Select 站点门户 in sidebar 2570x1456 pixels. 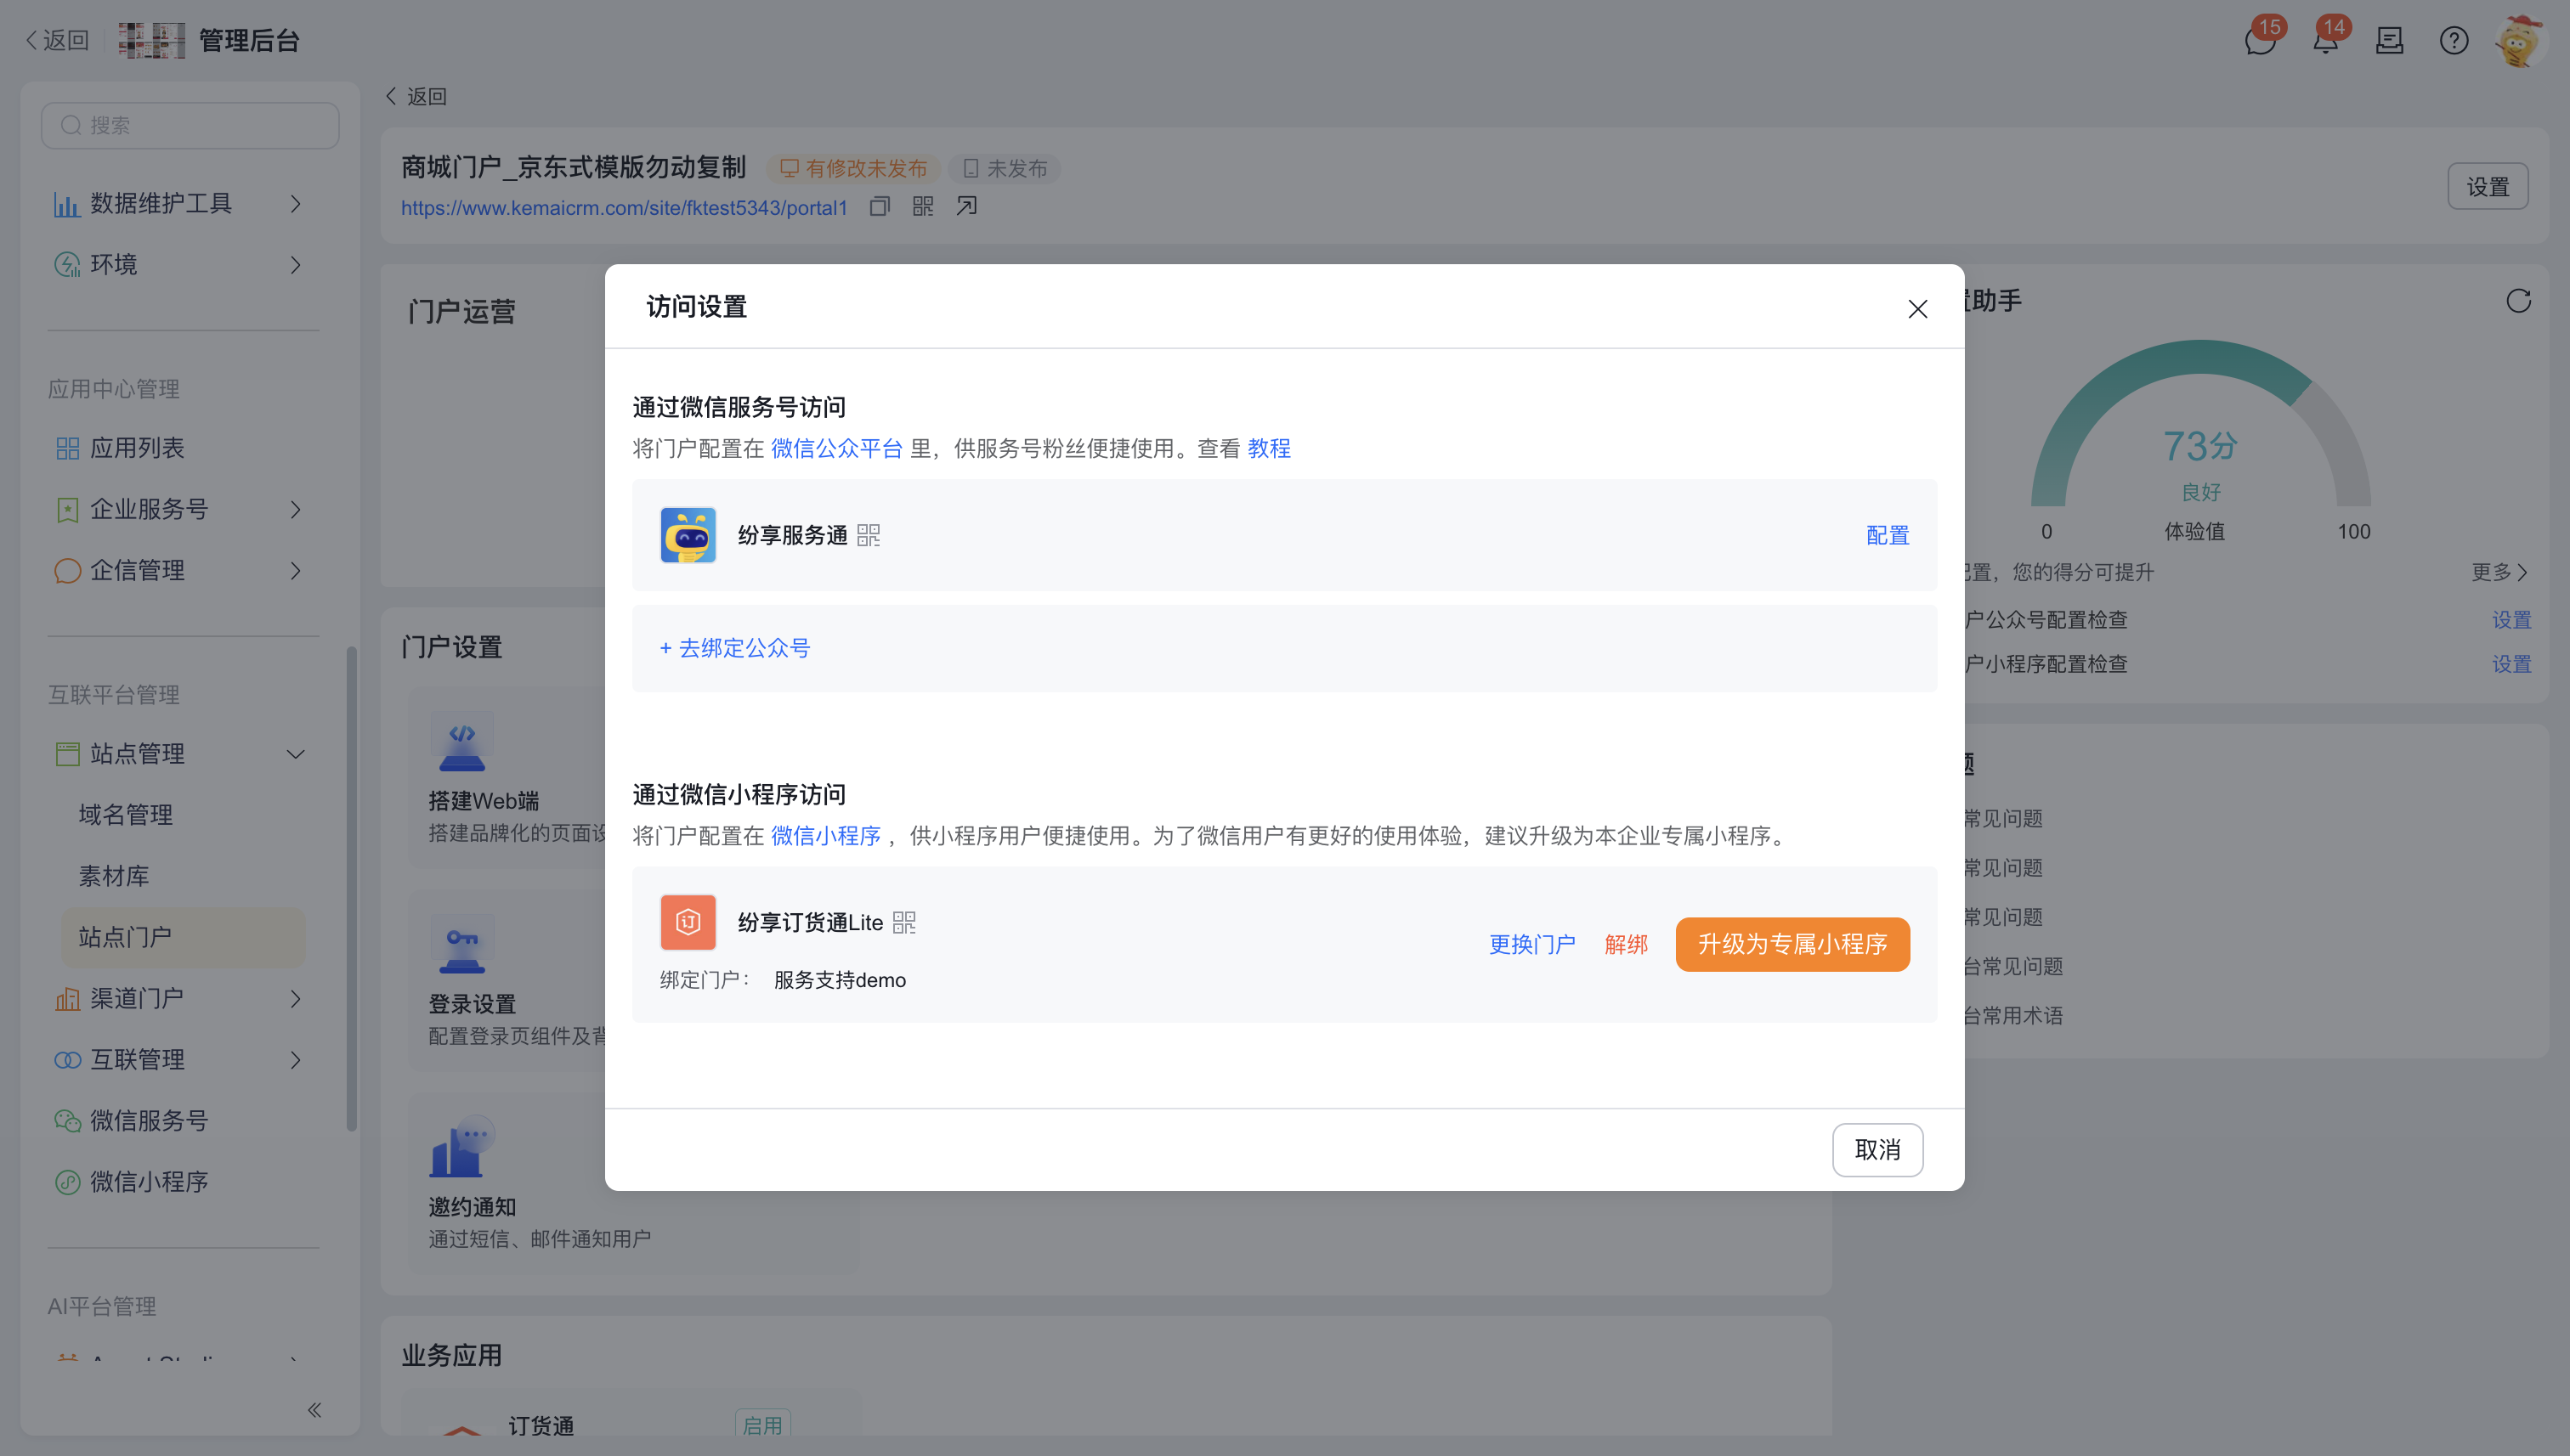(183, 937)
